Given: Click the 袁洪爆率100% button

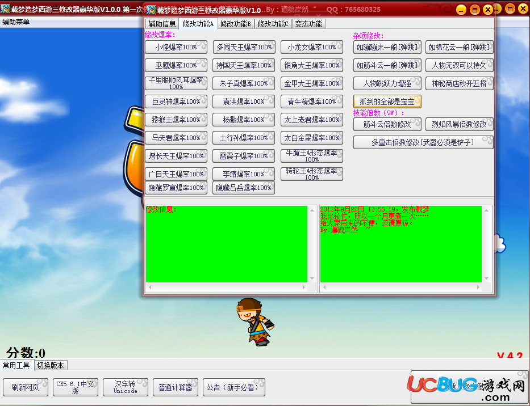Looking at the screenshot, I should pos(244,102).
